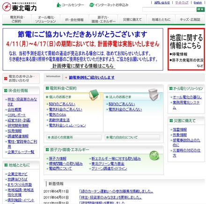The image size is (206, 204).
Task: Click the Tohoku Electric Power logo
Action: click(20, 7)
